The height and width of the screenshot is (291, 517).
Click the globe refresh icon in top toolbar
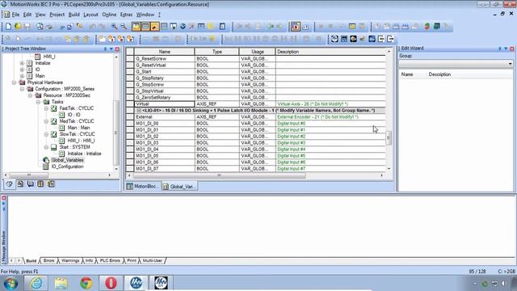(x=183, y=27)
